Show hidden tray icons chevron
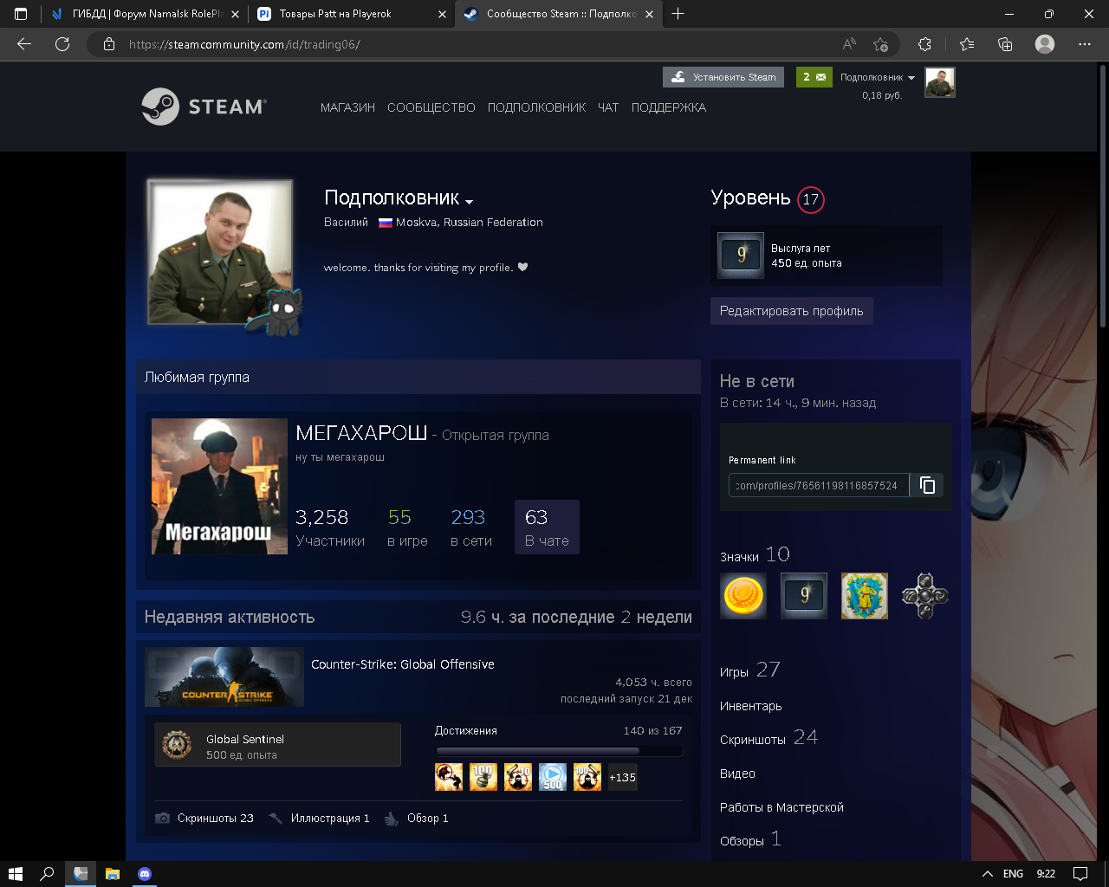This screenshot has height=887, width=1109. point(988,874)
